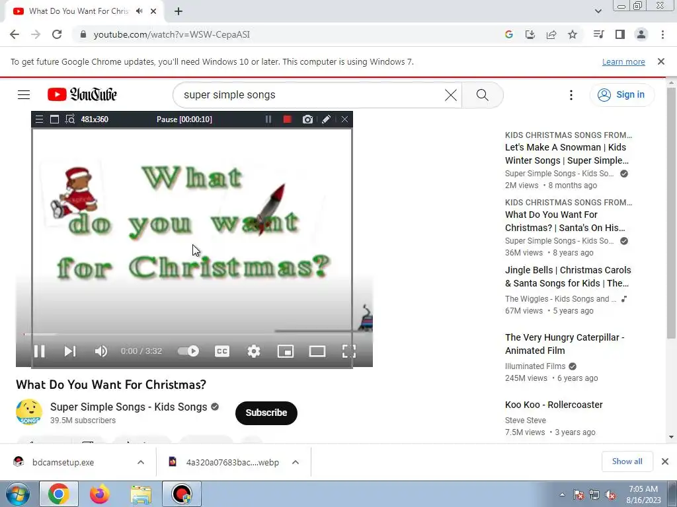Expand the .webp download options
This screenshot has height=507, width=677.
coord(296,462)
